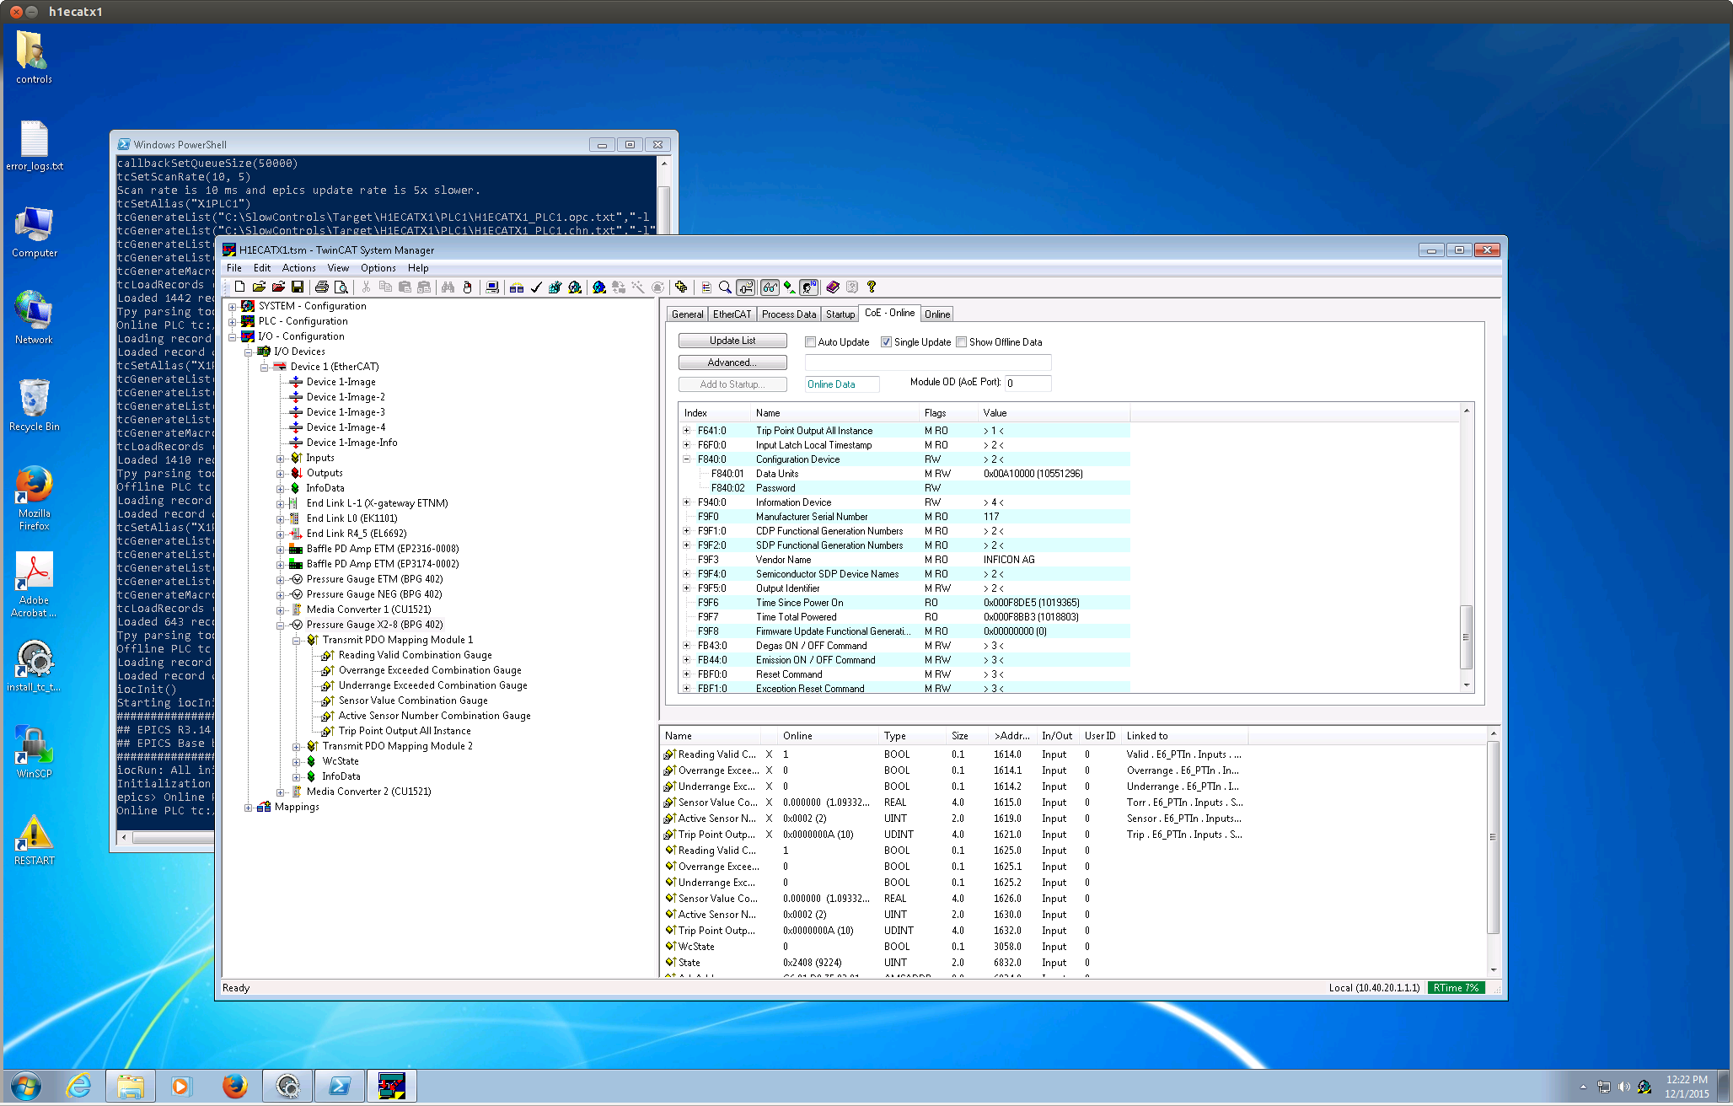Click the Module OD (AoE Port) field
The width and height of the screenshot is (1733, 1106).
[x=1028, y=384]
